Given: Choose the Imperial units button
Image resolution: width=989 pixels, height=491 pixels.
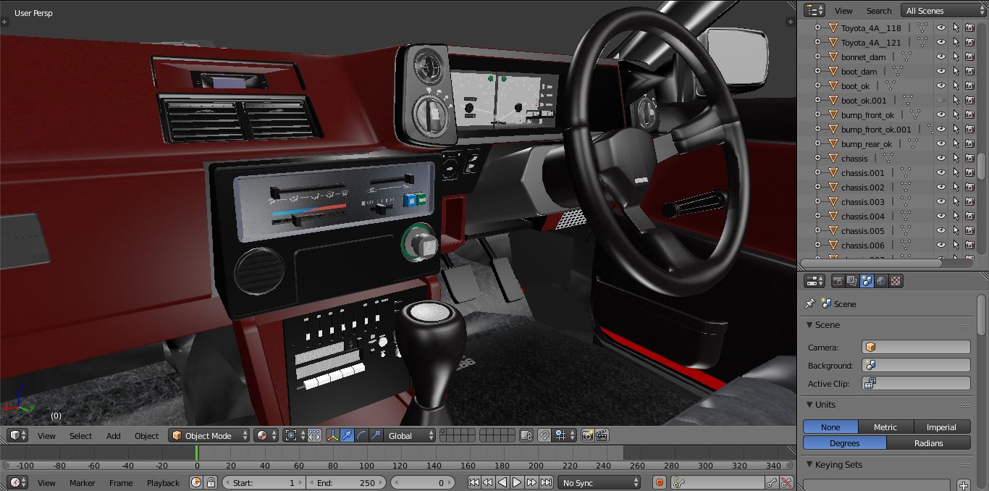Looking at the screenshot, I should click(941, 427).
